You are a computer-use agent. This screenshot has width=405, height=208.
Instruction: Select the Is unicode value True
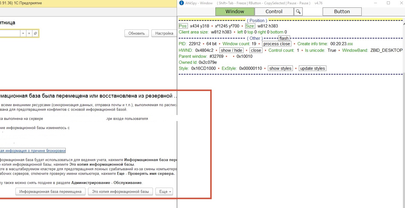[332, 50]
